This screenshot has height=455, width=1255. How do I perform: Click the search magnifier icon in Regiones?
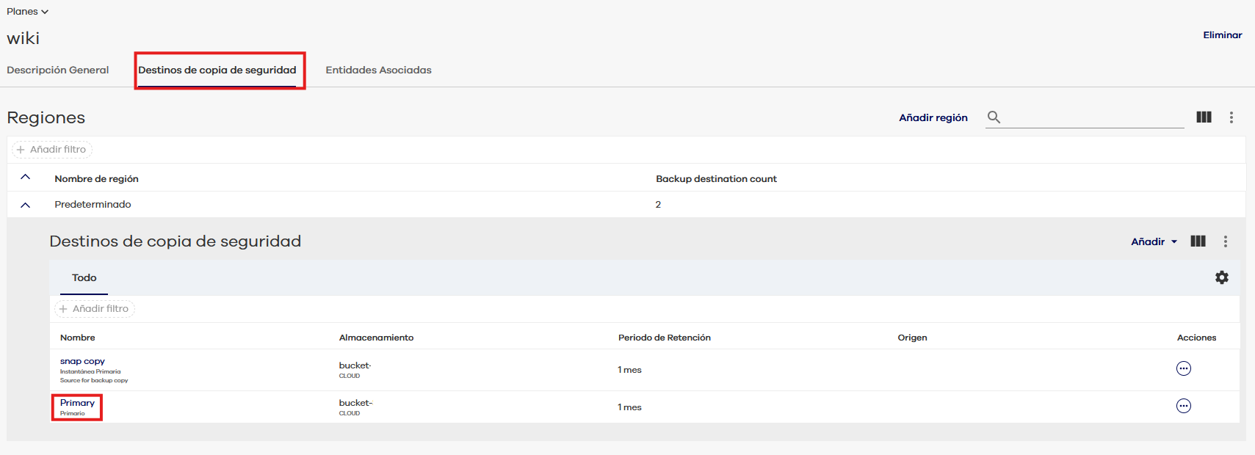[x=994, y=117]
